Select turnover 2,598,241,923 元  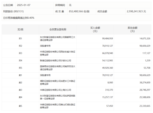[136, 11]
